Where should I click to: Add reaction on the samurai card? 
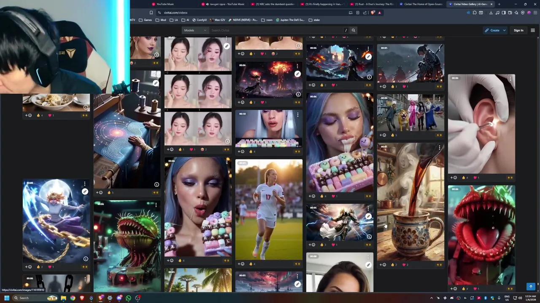pos(383,86)
